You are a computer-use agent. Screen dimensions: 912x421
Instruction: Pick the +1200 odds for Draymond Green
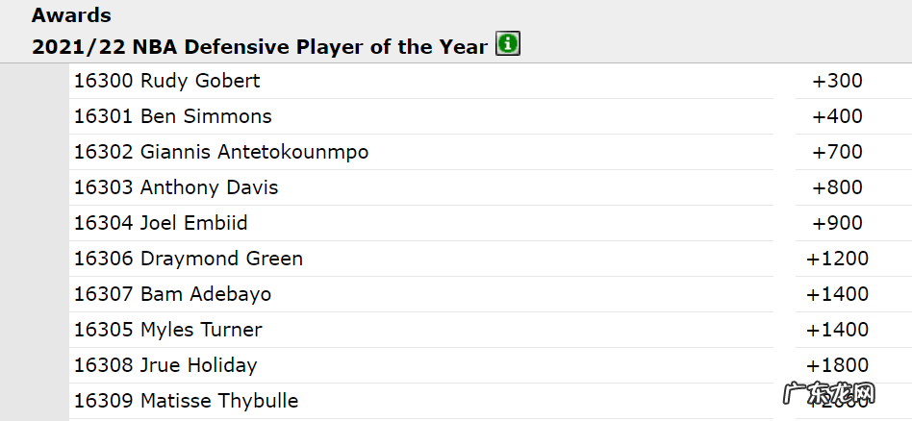tap(837, 259)
